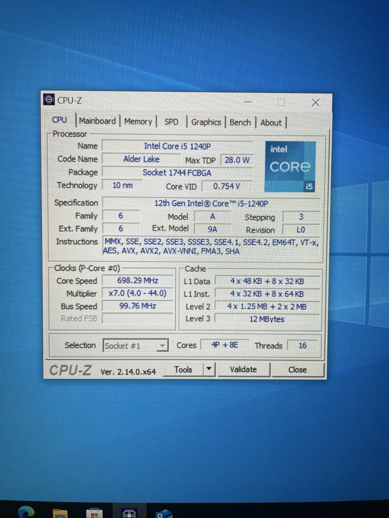Click the Tools button
The height and width of the screenshot is (518, 389).
tap(183, 369)
